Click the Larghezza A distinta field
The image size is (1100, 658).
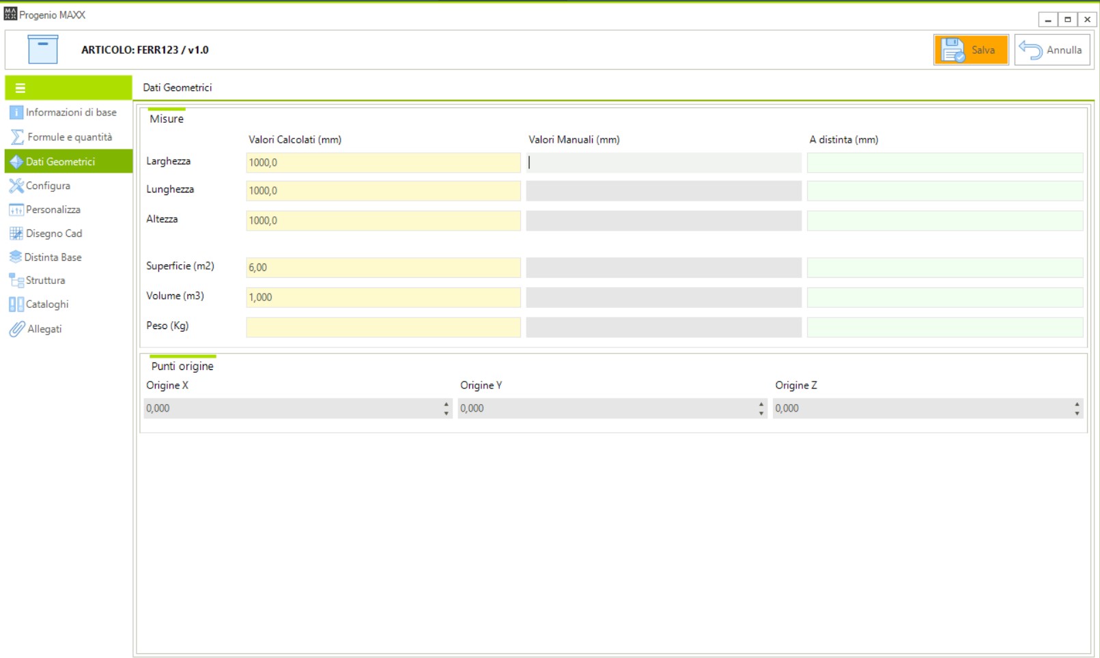[x=945, y=162]
